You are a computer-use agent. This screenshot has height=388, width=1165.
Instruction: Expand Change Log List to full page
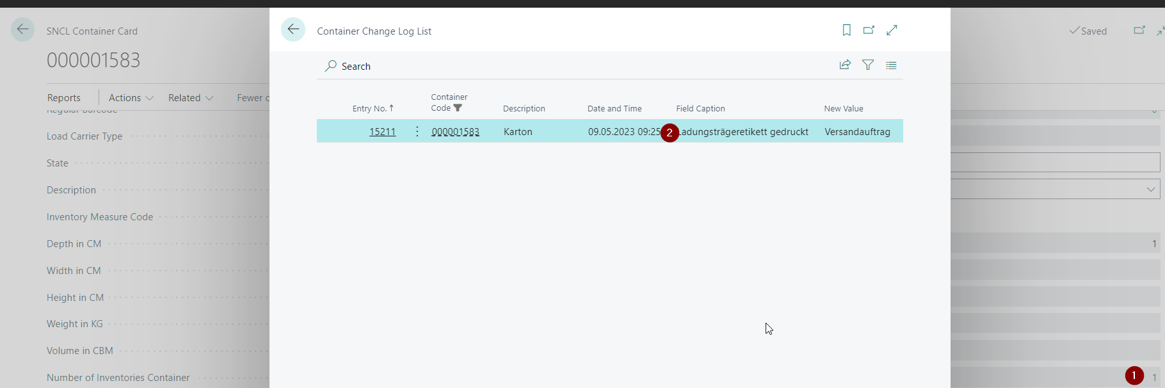(892, 30)
